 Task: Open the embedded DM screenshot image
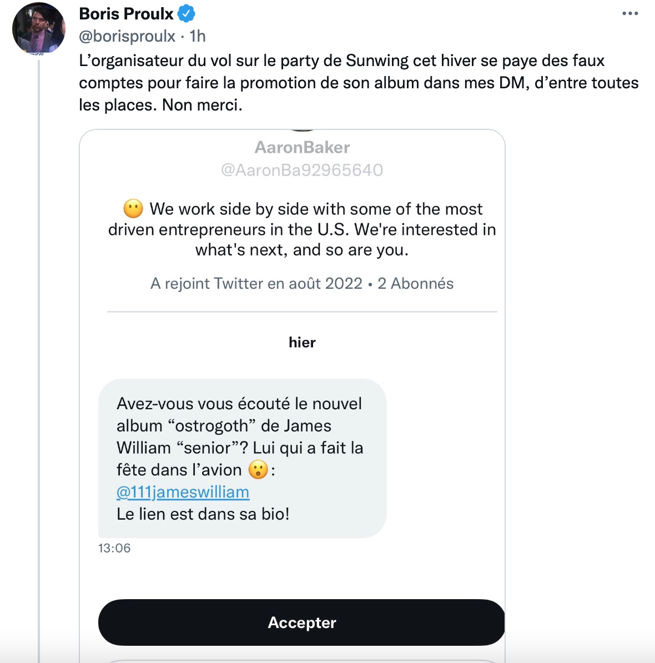click(292, 396)
